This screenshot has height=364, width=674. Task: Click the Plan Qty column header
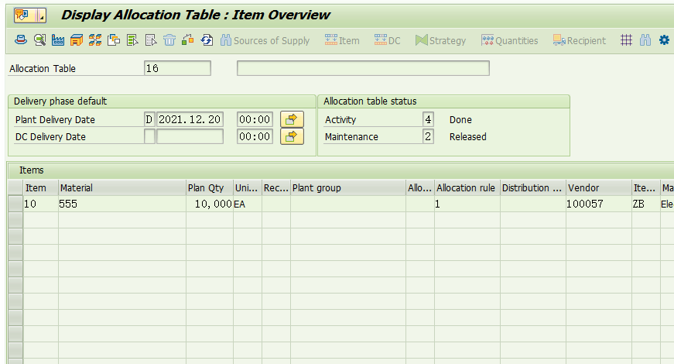click(210, 187)
